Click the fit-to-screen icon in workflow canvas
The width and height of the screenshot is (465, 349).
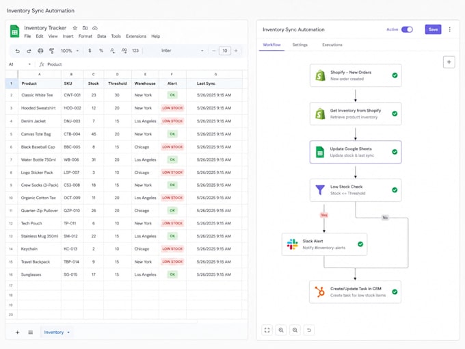pos(267,330)
